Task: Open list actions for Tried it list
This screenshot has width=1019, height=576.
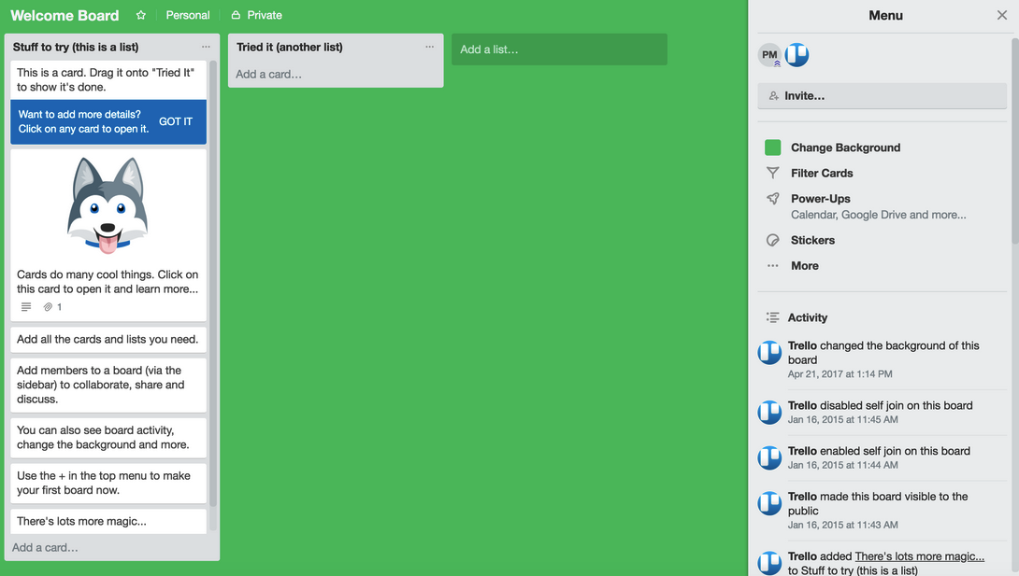Action: (x=429, y=47)
